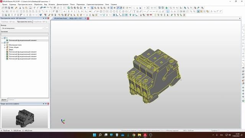Click the blue 3D cube icon in the third toolbar row
This screenshot has width=245, height=138.
[41, 15]
